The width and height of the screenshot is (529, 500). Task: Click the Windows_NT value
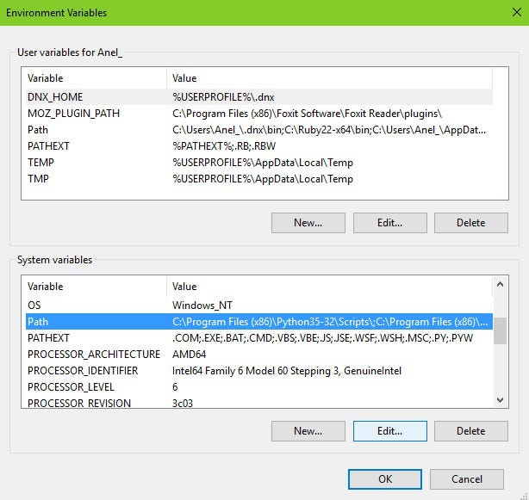tap(202, 306)
